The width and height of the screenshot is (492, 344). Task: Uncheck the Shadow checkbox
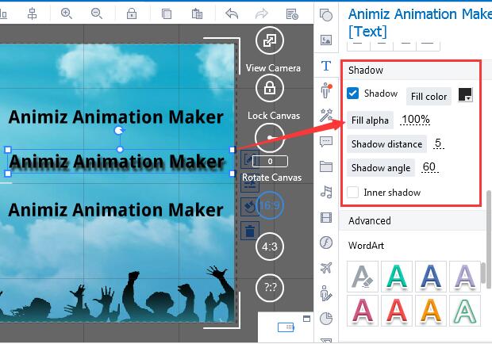352,94
